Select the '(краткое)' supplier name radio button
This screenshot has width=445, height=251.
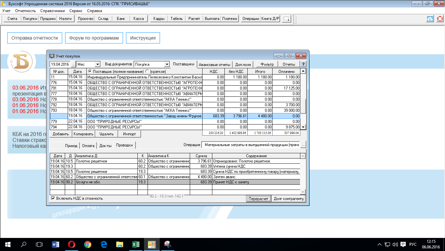(x=147, y=71)
